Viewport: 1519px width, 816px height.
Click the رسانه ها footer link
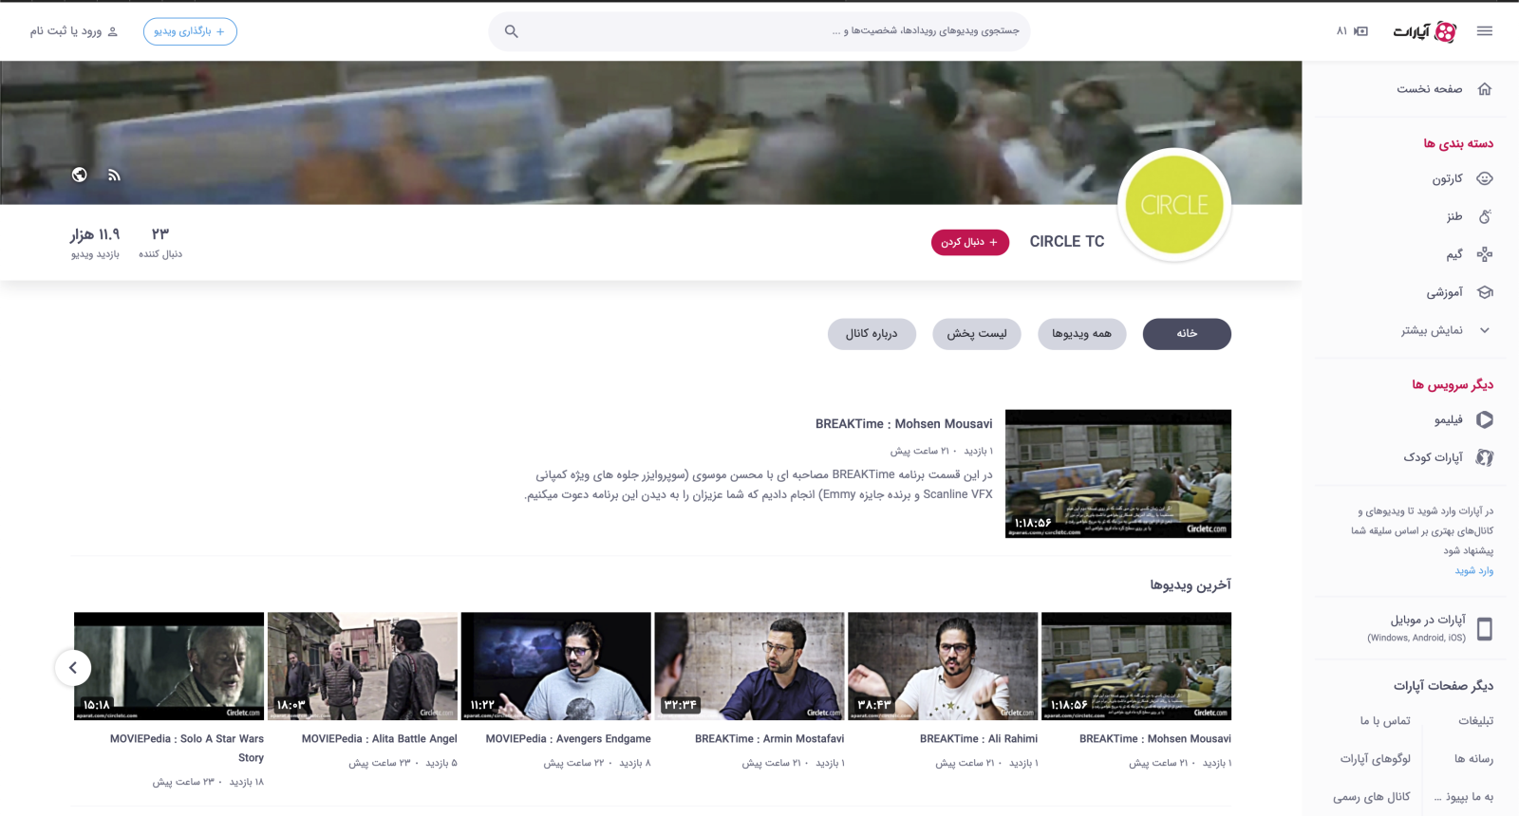pyautogui.click(x=1474, y=759)
